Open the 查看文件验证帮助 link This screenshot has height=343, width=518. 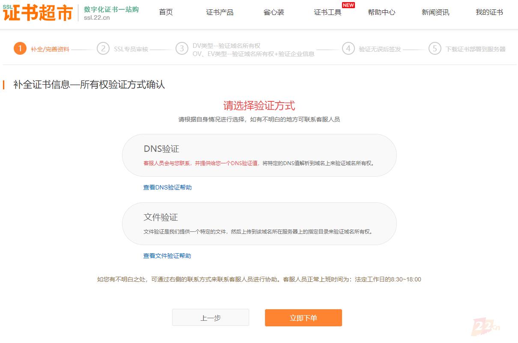point(167,256)
